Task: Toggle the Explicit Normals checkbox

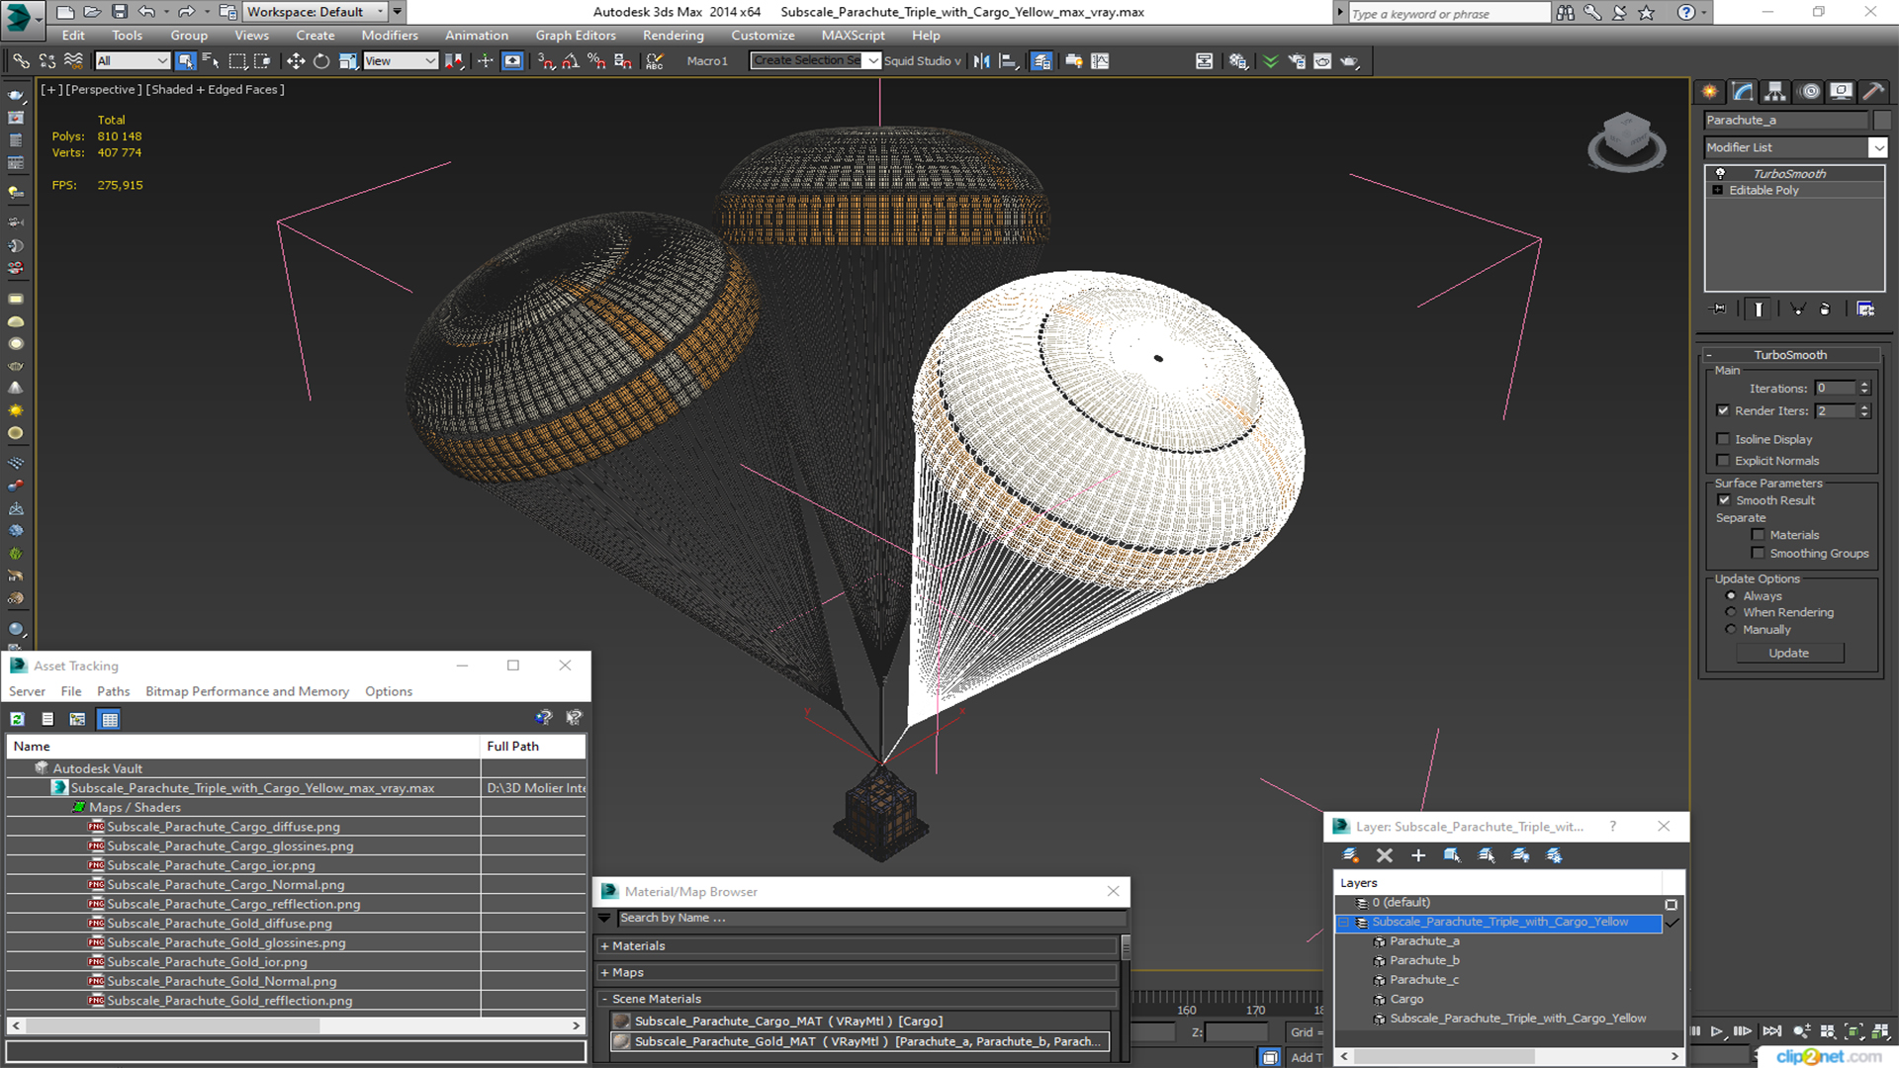Action: 1723,461
